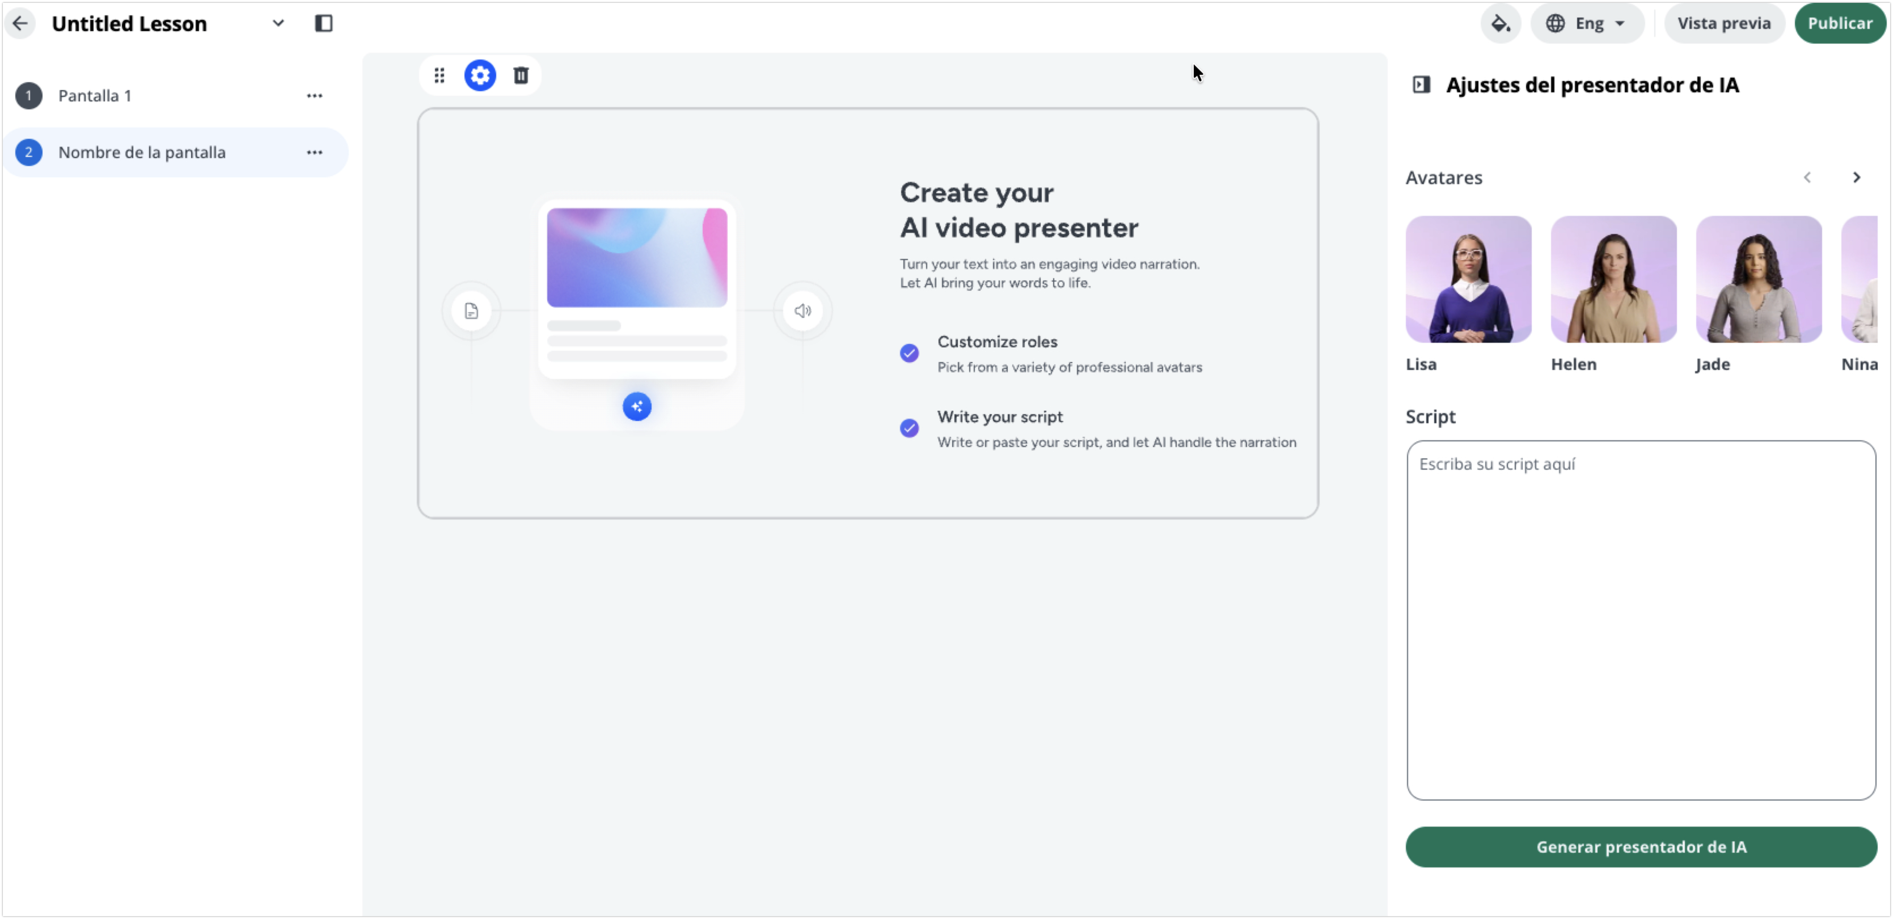This screenshot has width=1893, height=919.
Task: Show next avatars with right chevron
Action: point(1856,178)
